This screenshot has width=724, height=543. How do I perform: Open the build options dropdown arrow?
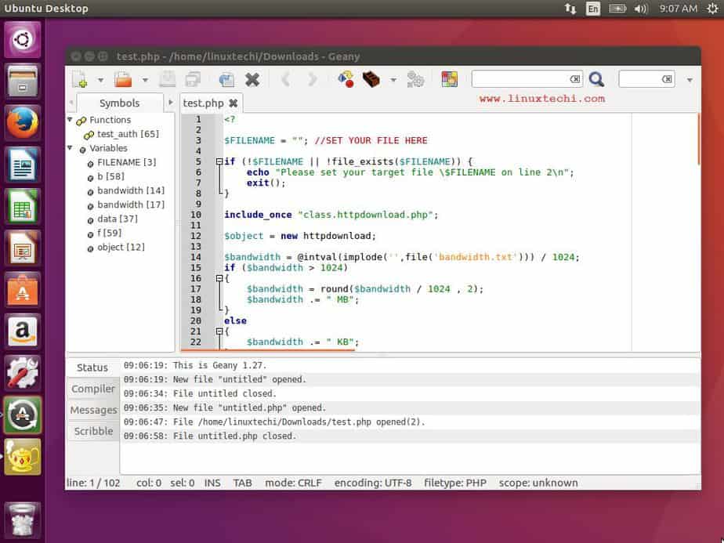click(393, 80)
